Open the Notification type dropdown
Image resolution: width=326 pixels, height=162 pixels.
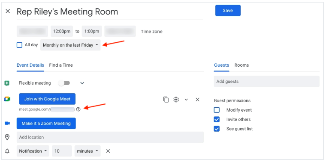(x=33, y=151)
